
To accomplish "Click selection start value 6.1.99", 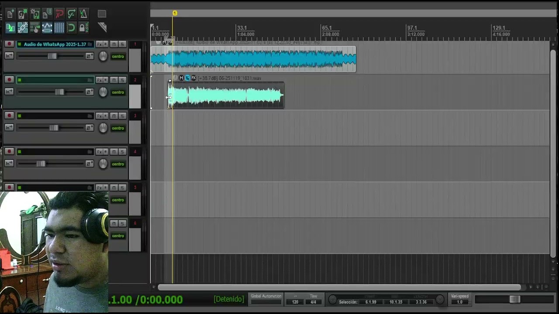I will pyautogui.click(x=371, y=302).
